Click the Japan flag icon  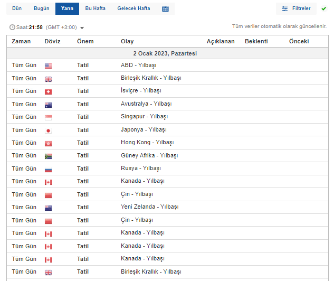click(48, 130)
